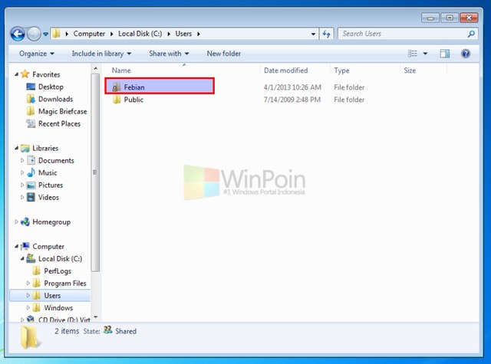Click the Computer breadcrumb segment
Viewport: 491px width, 364px height.
click(x=89, y=34)
